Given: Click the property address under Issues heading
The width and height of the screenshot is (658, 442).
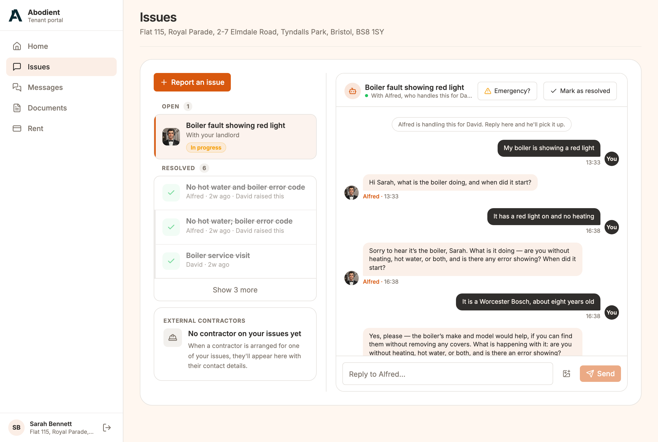Looking at the screenshot, I should point(262,32).
